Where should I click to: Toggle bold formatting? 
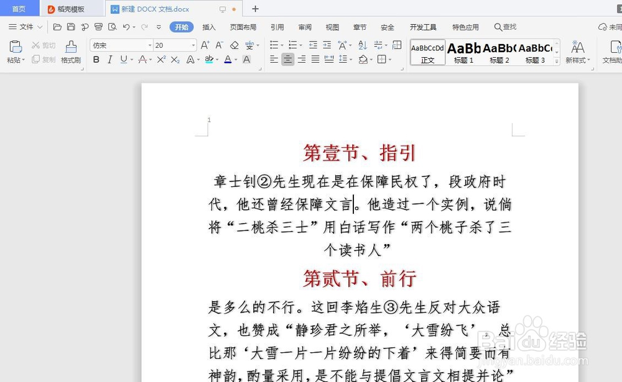tap(95, 59)
